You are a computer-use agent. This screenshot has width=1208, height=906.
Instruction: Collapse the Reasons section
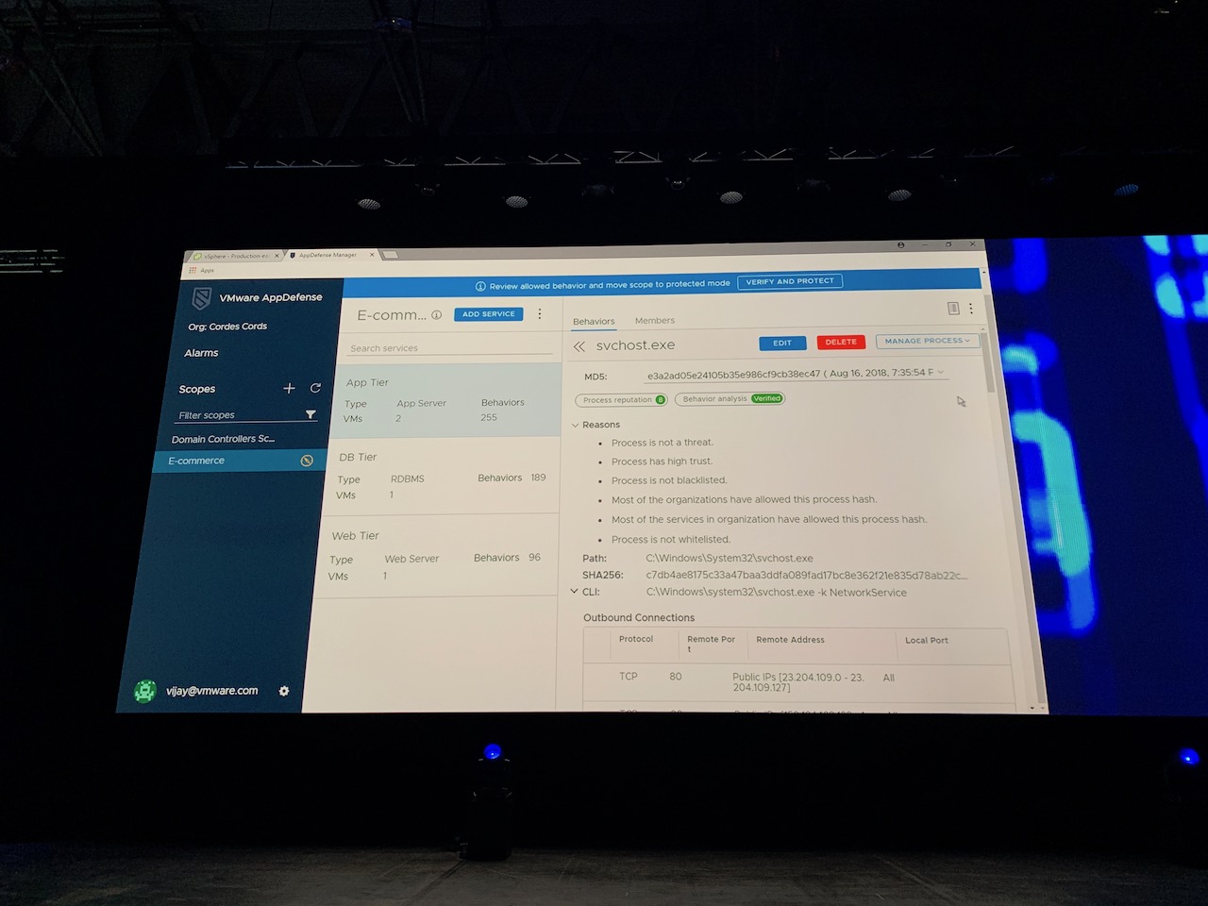point(576,425)
